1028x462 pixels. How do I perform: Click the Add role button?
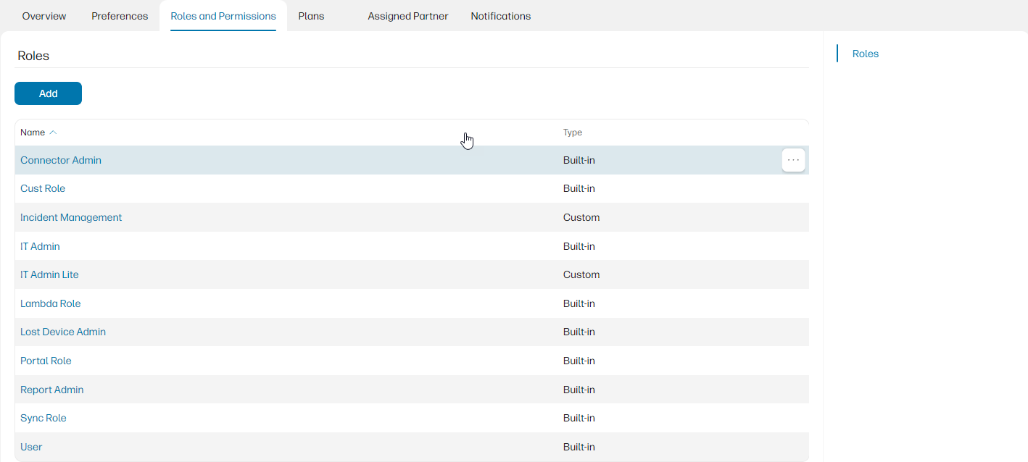(x=48, y=93)
